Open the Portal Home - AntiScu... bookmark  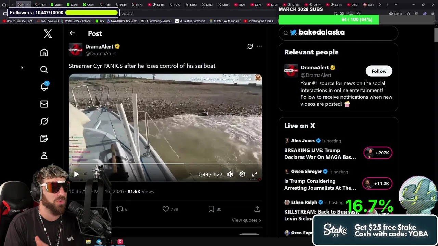coord(77,21)
